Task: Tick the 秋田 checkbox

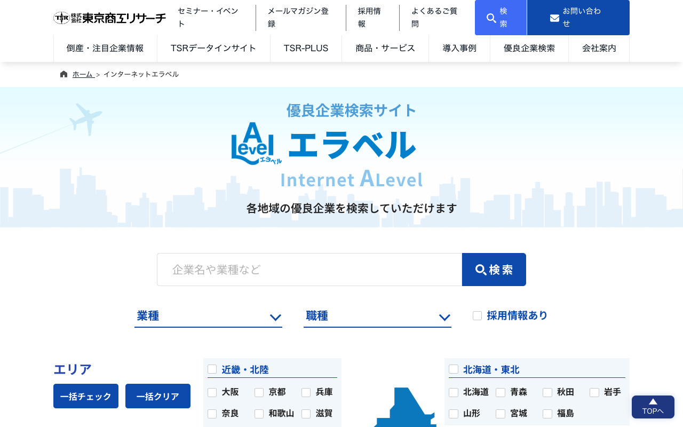Action: (x=547, y=392)
